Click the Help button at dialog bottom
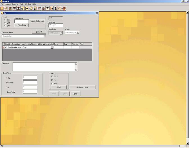The height and width of the screenshot is (148, 189). pos(75,94)
